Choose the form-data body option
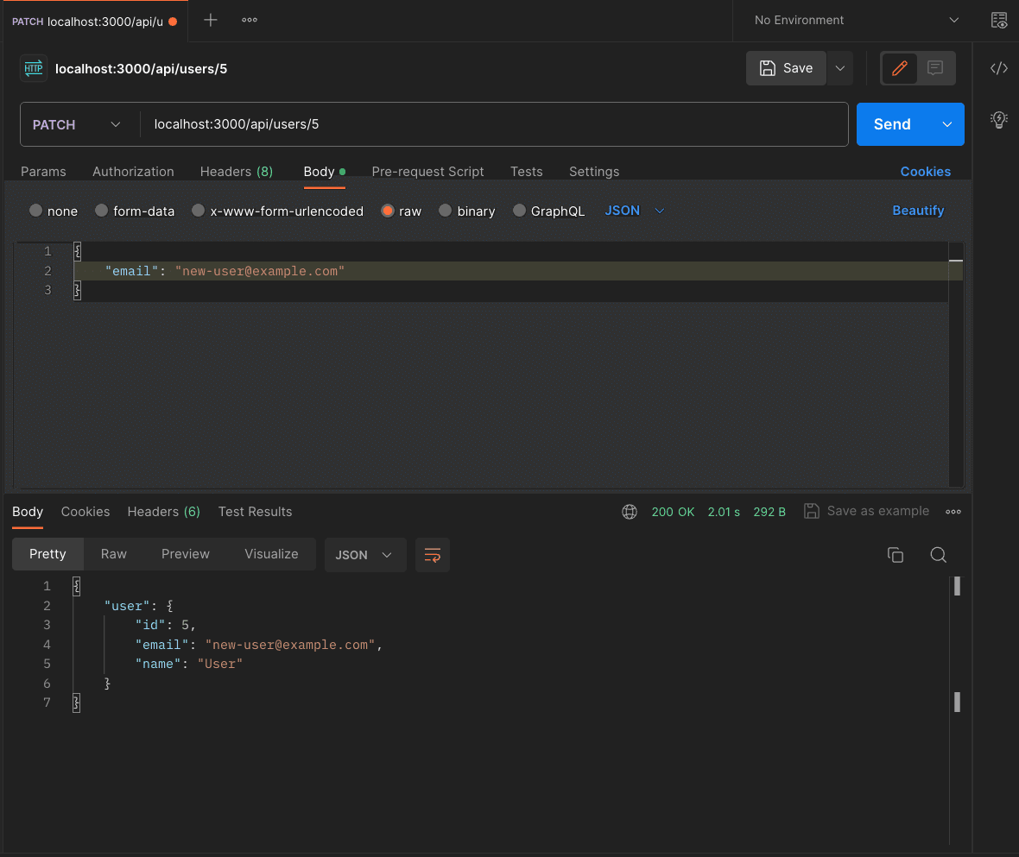Image resolution: width=1019 pixels, height=857 pixels. [104, 211]
